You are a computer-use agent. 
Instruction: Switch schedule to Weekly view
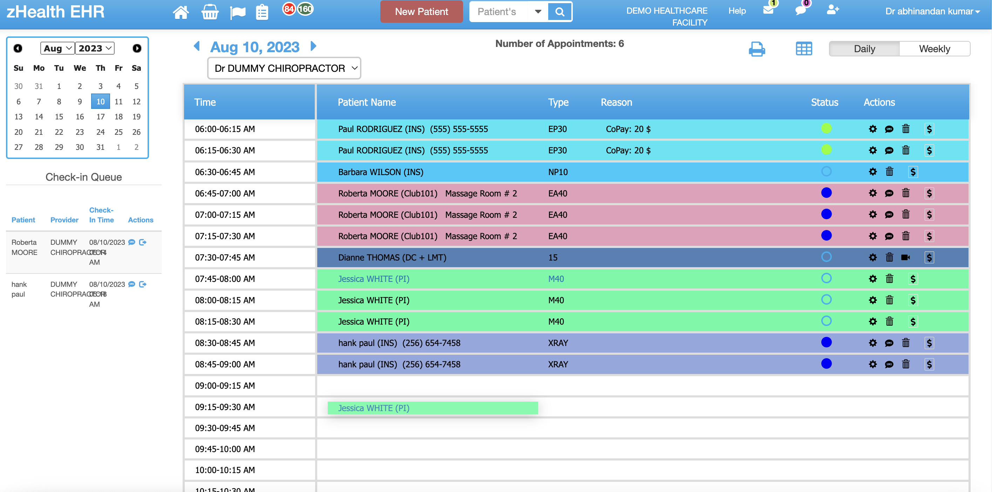(934, 49)
